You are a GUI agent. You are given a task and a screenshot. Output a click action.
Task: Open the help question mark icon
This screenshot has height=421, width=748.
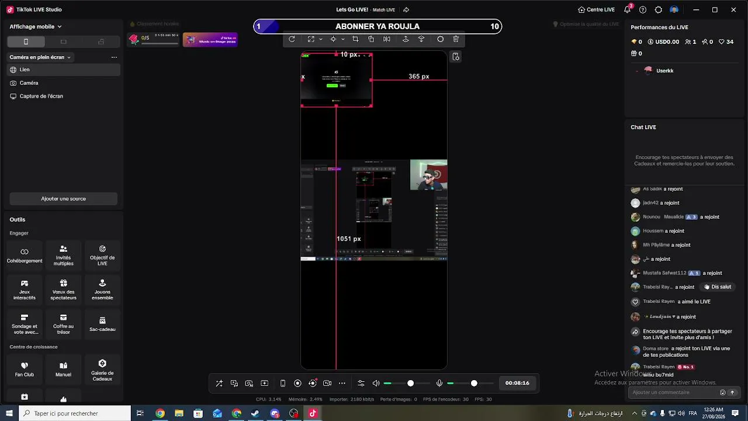pyautogui.click(x=643, y=9)
